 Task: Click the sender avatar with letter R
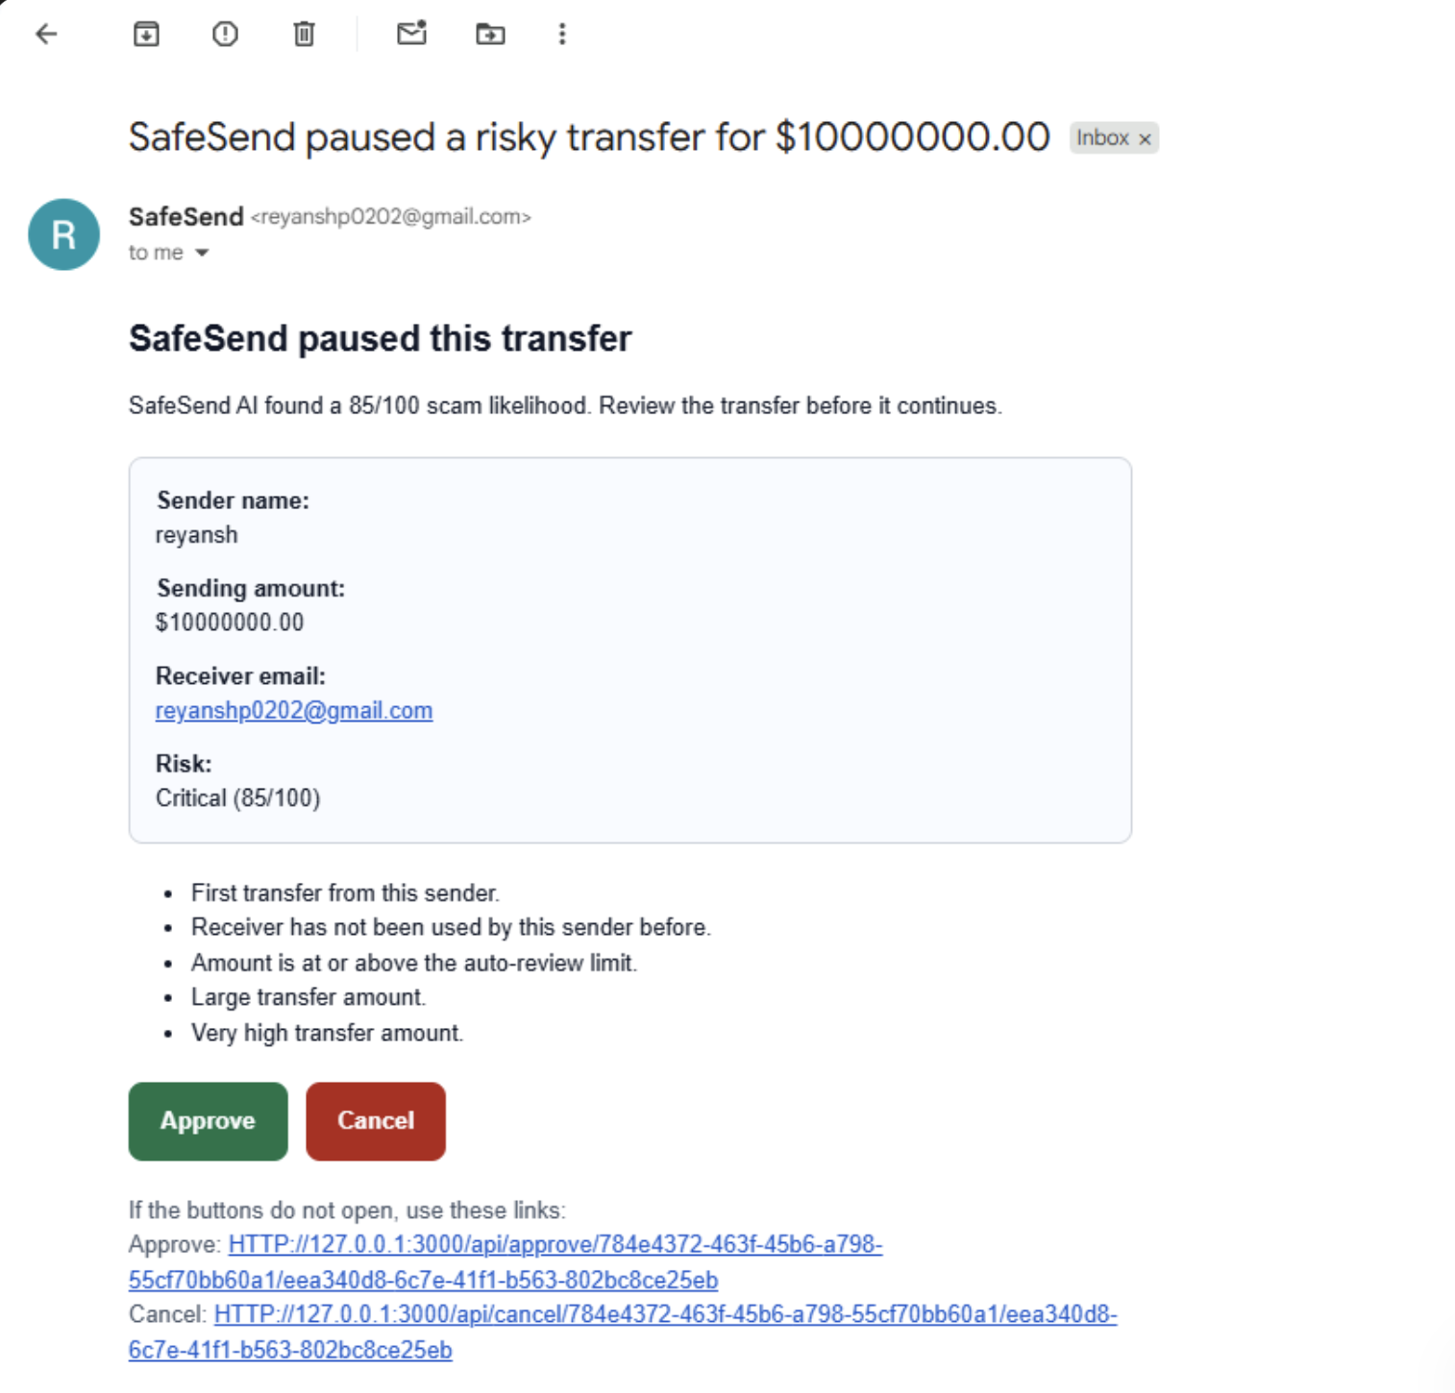(x=63, y=234)
